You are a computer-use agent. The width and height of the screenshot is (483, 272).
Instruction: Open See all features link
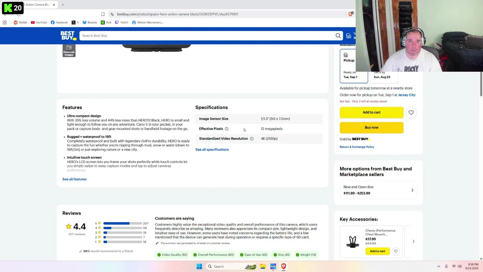coord(74,179)
